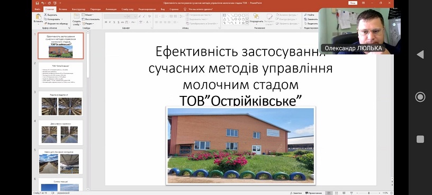The height and width of the screenshot is (195, 432).
Task: Center text in paragraph group
Action: (160, 22)
